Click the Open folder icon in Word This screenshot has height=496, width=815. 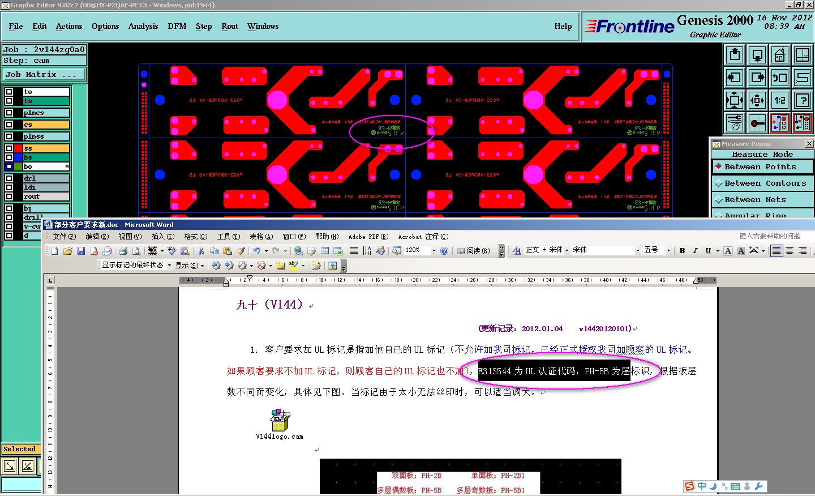[68, 251]
